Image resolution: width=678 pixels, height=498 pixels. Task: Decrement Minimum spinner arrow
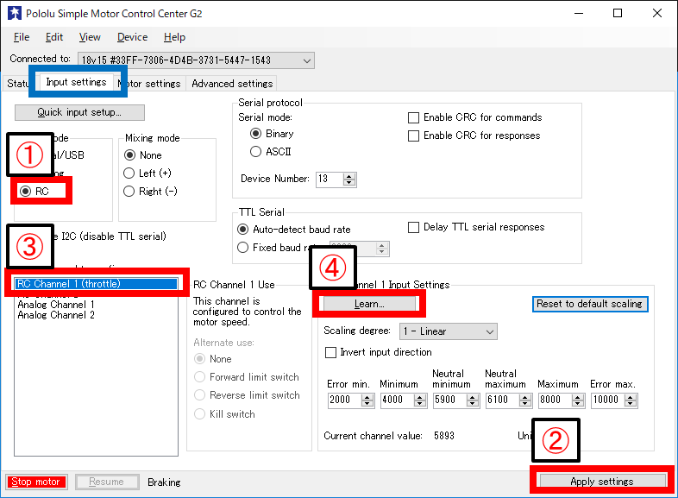420,404
